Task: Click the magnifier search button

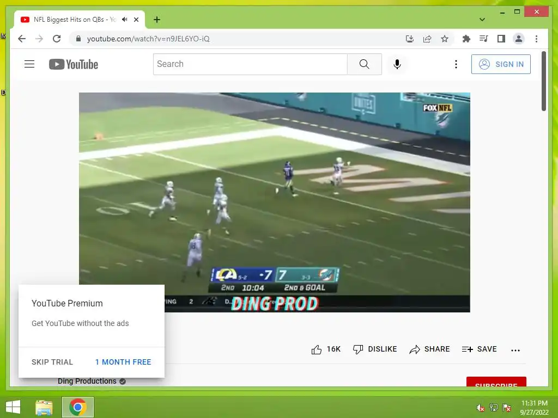Action: (x=365, y=64)
